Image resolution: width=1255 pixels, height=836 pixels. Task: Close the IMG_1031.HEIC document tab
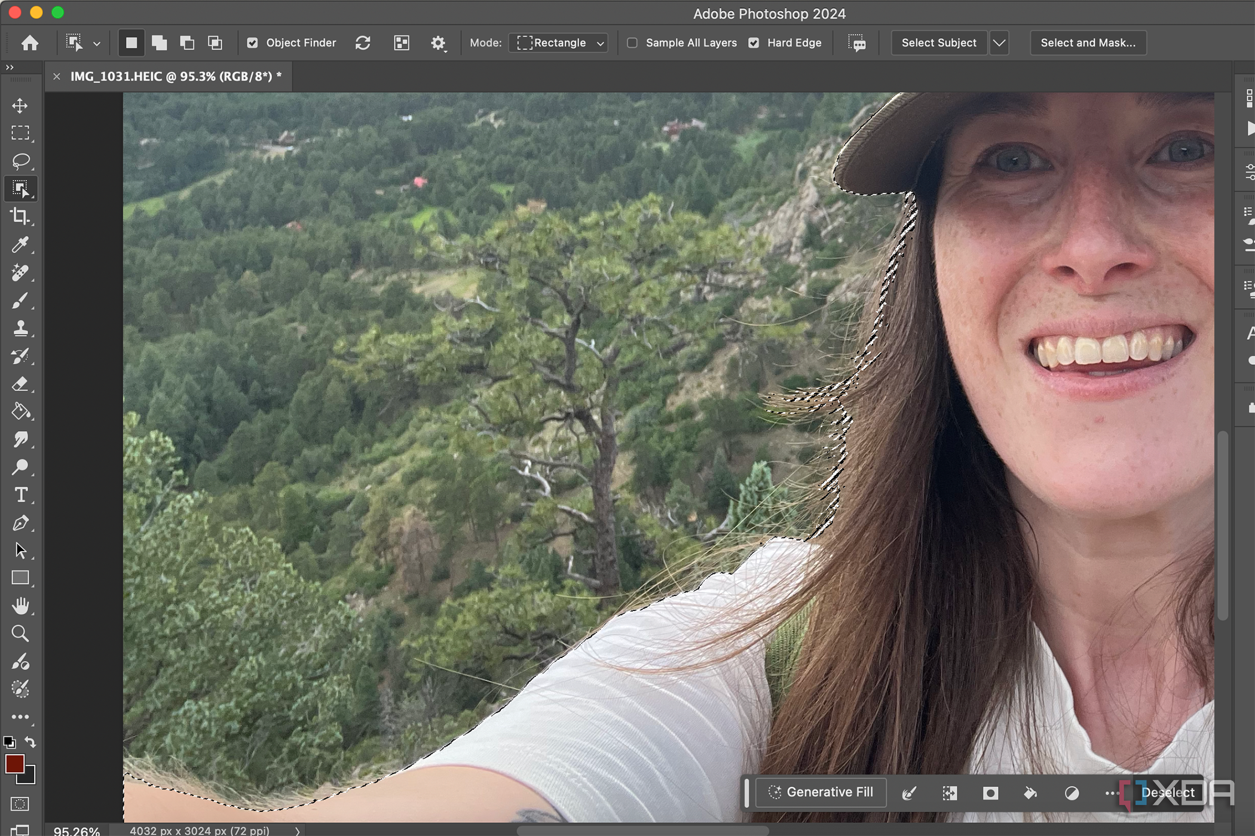57,76
